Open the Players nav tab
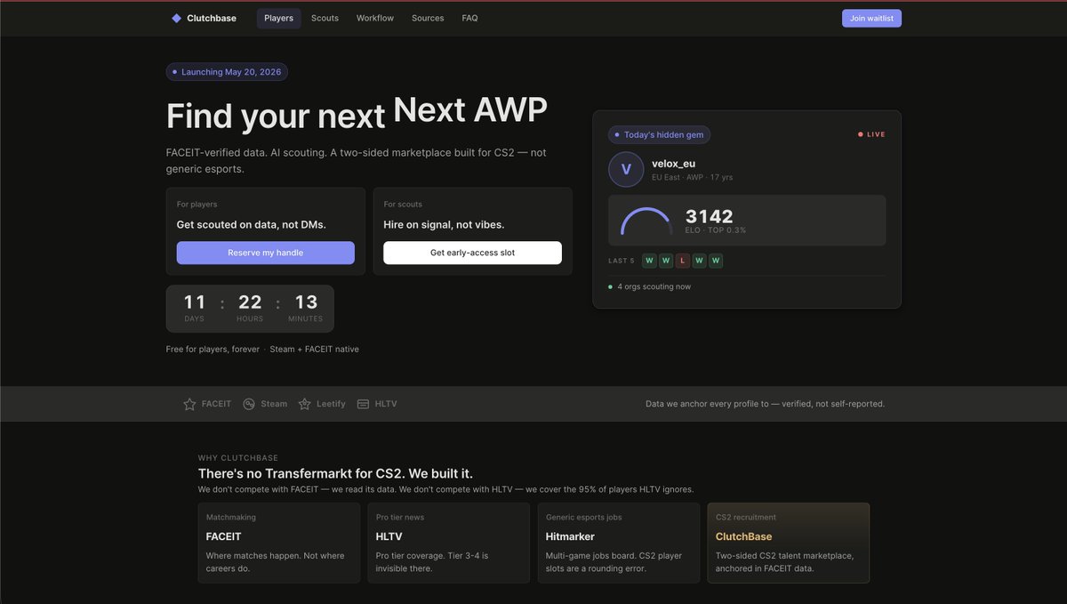This screenshot has height=604, width=1067. coord(278,18)
